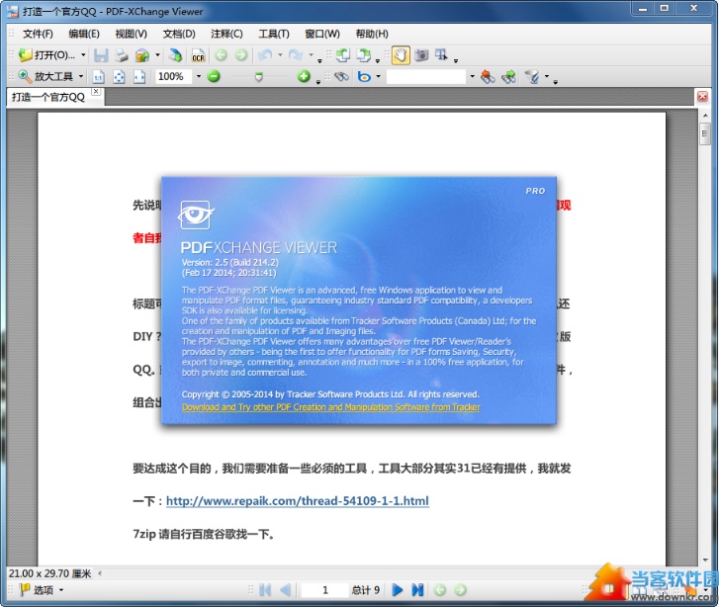
Task: Open the zoom percentage dropdown
Action: (x=199, y=76)
